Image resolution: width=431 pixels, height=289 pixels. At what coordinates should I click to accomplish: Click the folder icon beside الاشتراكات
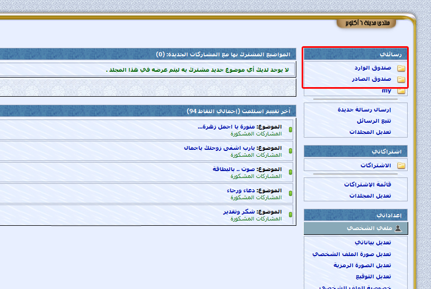point(401,166)
